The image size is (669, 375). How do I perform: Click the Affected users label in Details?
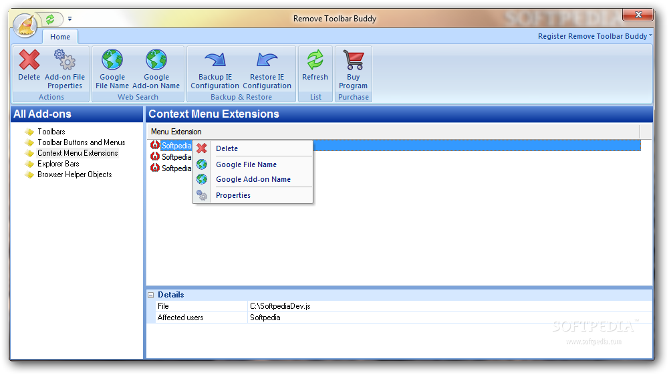point(180,318)
